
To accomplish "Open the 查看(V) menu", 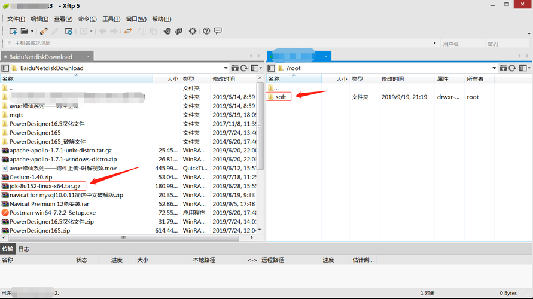I will click(63, 19).
